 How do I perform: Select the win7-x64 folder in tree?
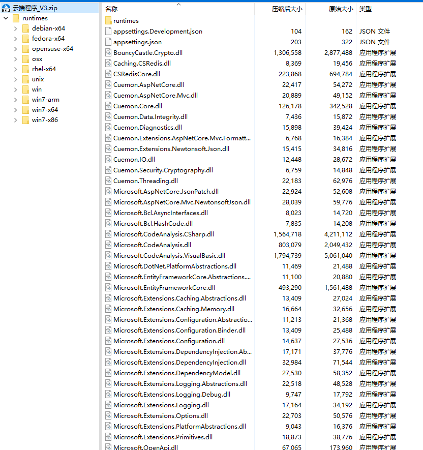click(x=45, y=110)
